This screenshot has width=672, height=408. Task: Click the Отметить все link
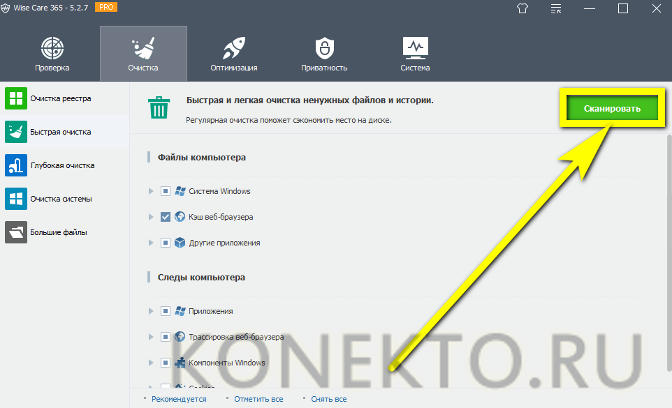coord(258,399)
